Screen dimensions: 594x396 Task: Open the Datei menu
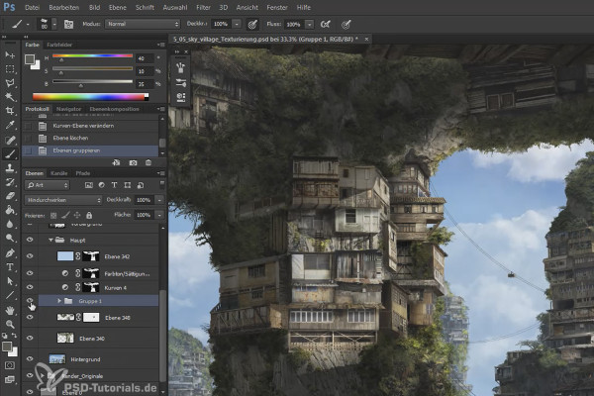click(x=33, y=7)
